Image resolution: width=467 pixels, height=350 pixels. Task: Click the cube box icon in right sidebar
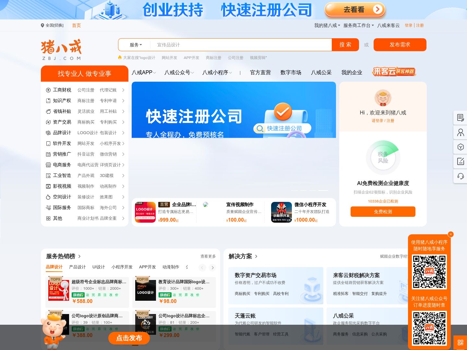point(461,147)
